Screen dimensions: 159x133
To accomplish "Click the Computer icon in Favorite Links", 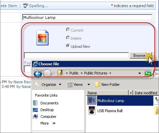I will click(35, 117).
